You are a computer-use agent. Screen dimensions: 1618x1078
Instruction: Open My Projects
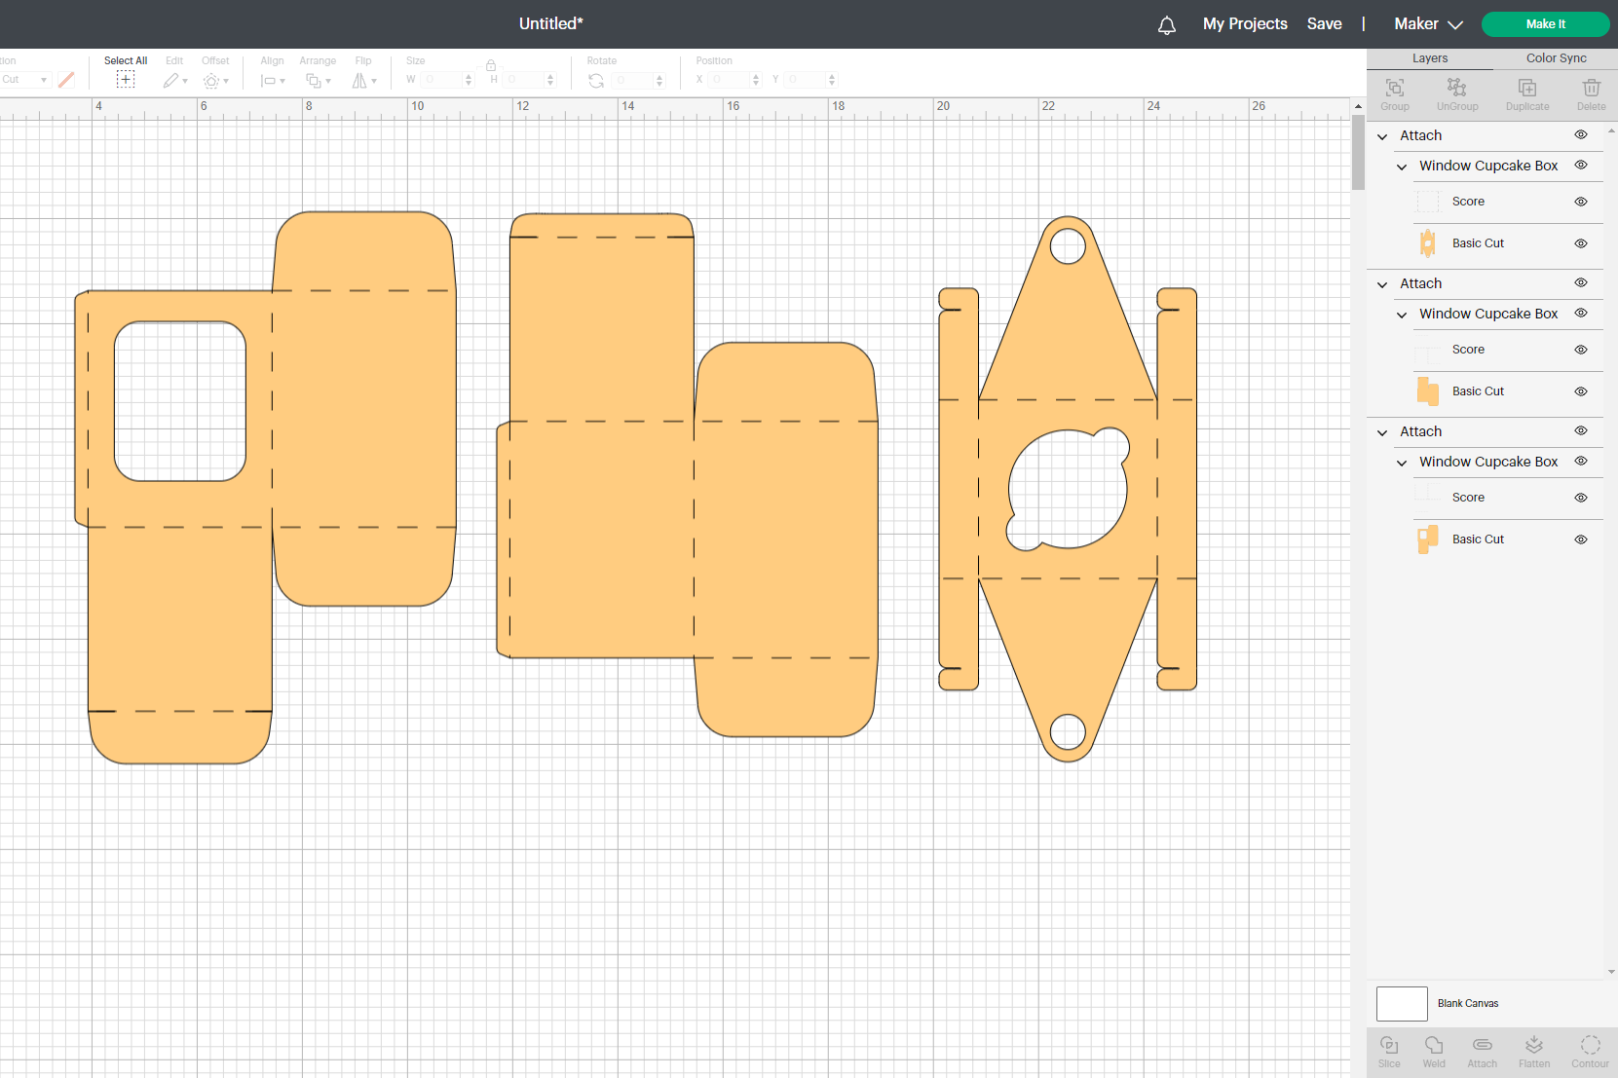pos(1244,23)
